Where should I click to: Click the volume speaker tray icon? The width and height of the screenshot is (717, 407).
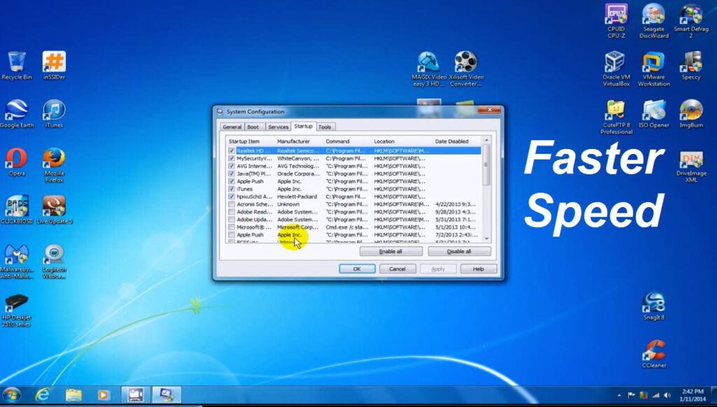tap(667, 396)
